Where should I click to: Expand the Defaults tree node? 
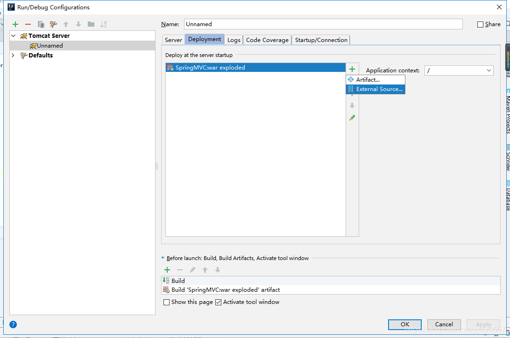pyautogui.click(x=14, y=55)
